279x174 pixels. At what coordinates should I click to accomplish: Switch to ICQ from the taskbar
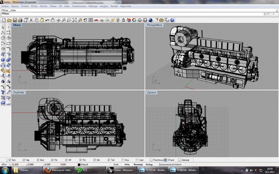click(x=89, y=170)
